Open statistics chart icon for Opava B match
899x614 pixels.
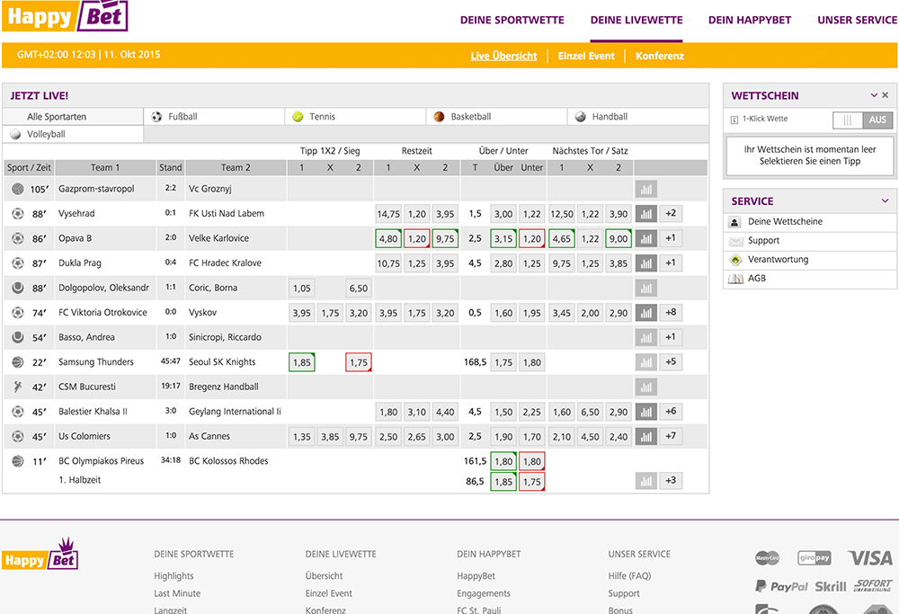click(645, 238)
